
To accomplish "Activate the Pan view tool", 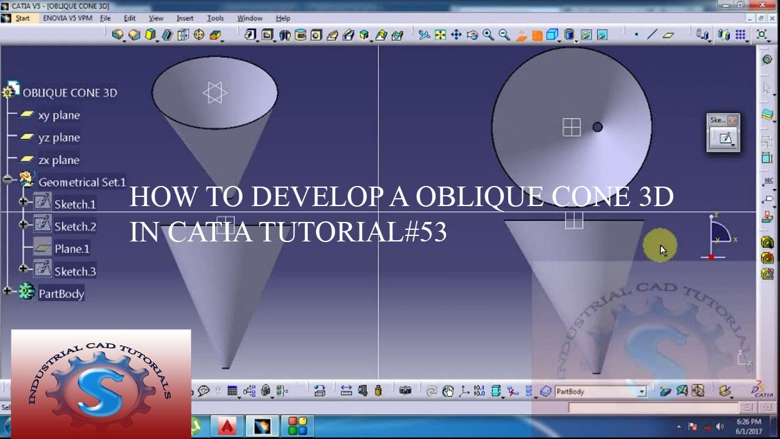I will click(x=456, y=35).
